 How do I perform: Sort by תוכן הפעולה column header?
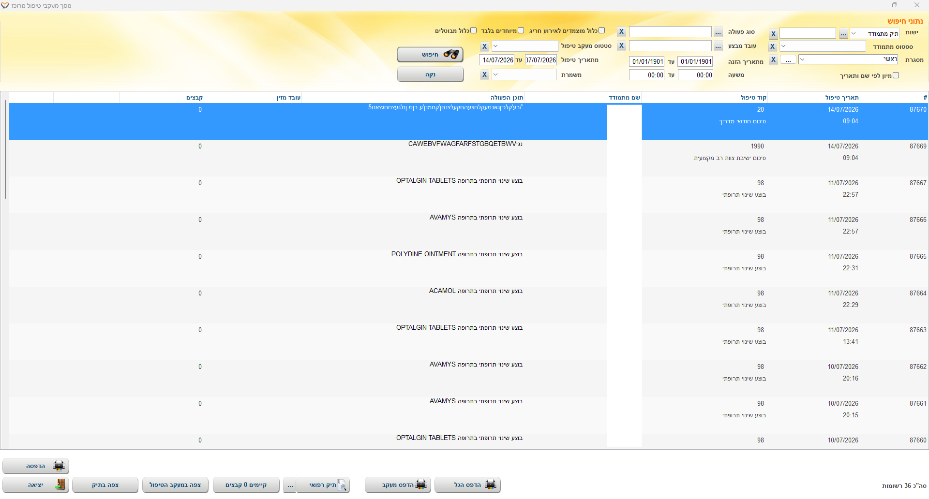tap(413, 97)
